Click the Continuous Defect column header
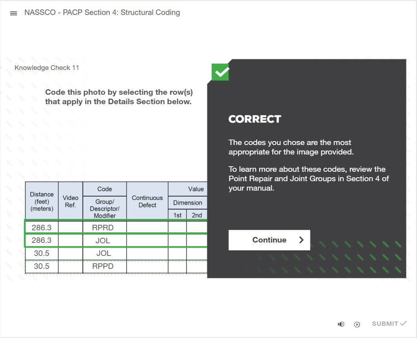This screenshot has height=338, width=417. (x=148, y=201)
